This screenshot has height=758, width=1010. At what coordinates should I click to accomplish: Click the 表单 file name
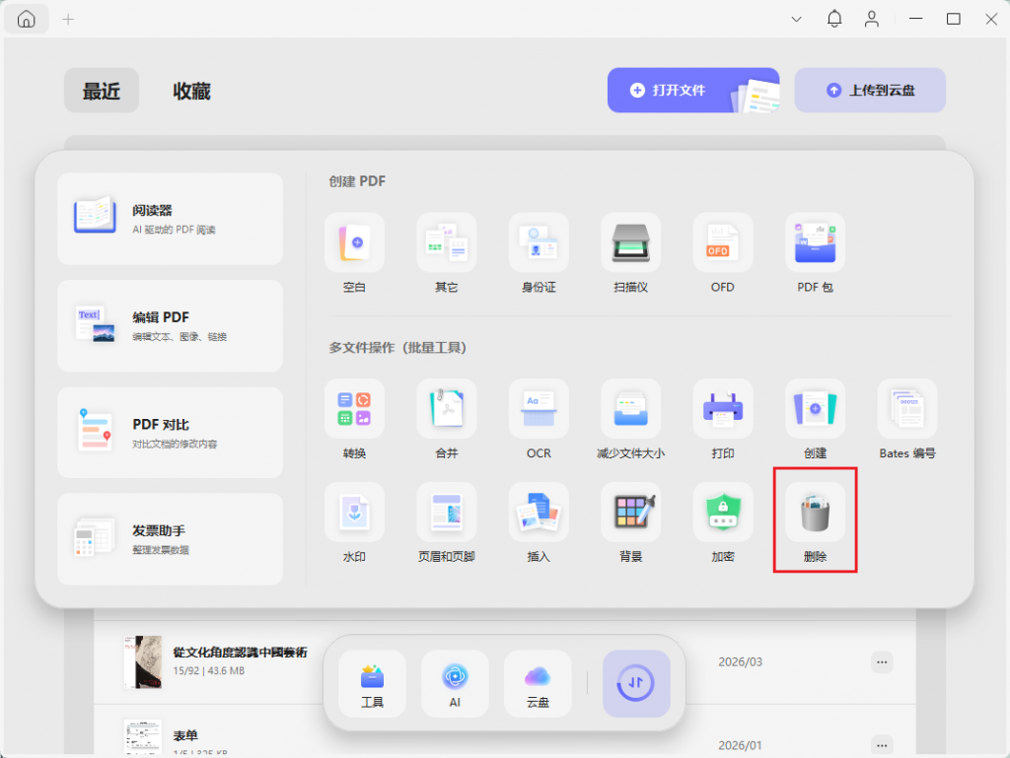coord(185,735)
